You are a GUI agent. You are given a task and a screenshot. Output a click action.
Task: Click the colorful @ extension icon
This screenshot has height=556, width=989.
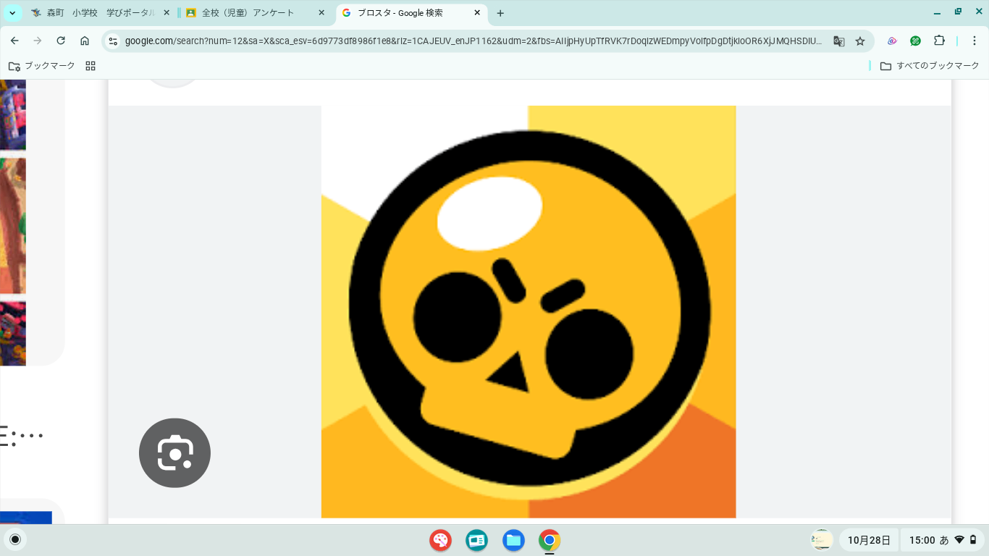pyautogui.click(x=892, y=41)
